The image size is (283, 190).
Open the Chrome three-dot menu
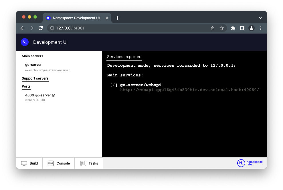(261, 28)
